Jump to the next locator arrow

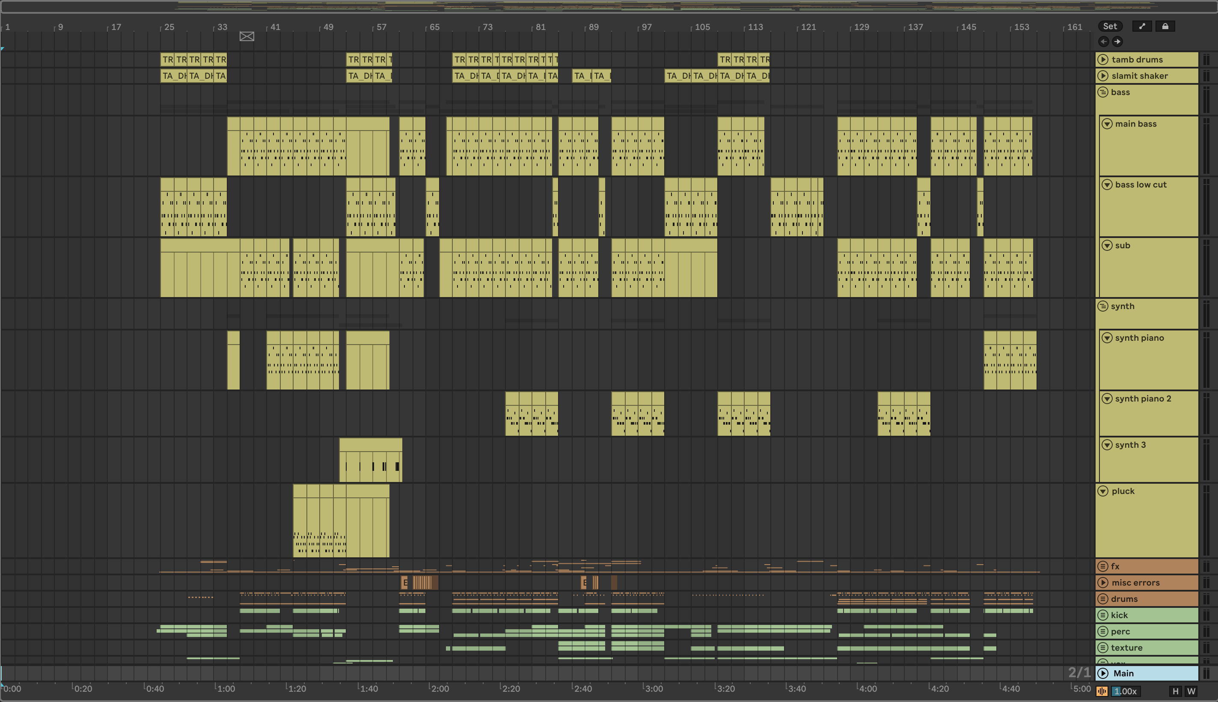pyautogui.click(x=1117, y=42)
